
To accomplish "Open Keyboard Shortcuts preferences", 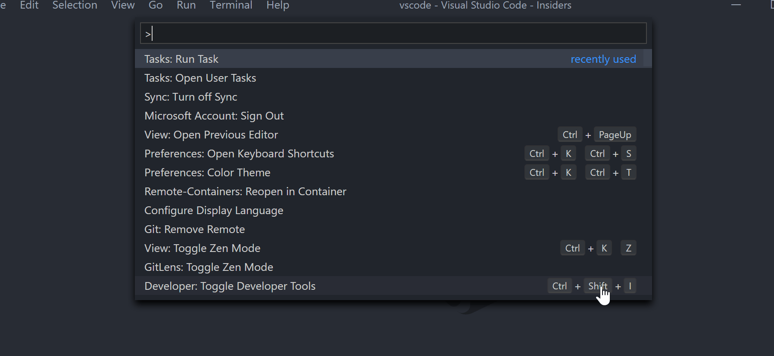I will tap(239, 153).
